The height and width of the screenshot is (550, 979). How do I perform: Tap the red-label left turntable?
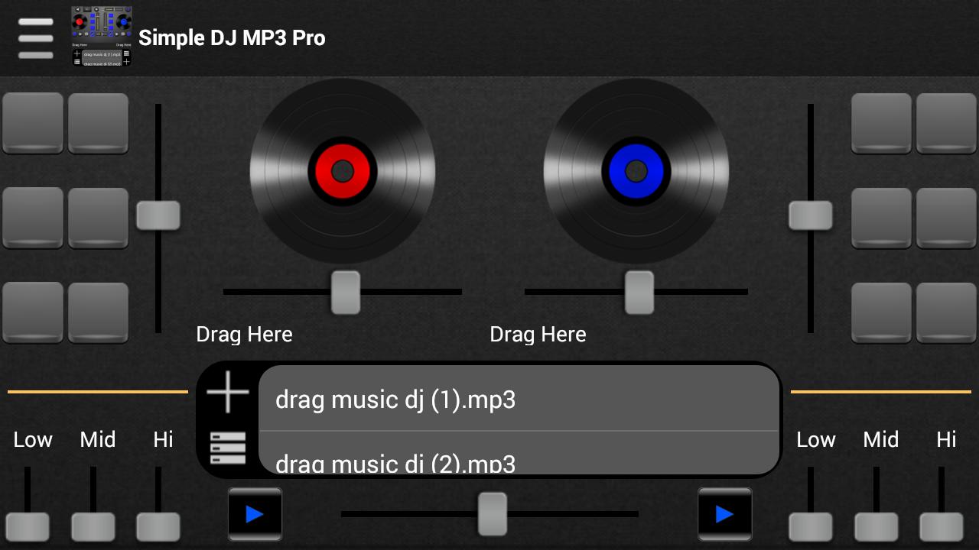(x=343, y=171)
